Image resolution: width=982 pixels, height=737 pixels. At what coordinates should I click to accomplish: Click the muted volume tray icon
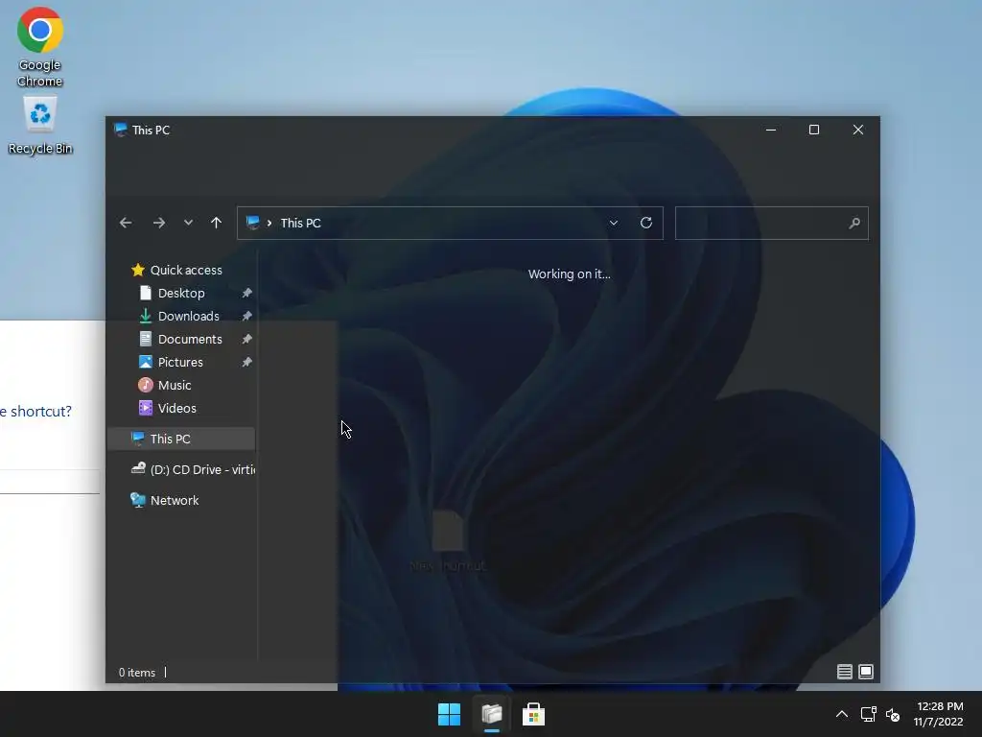[x=893, y=714]
